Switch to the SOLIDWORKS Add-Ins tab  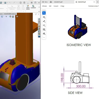click(10, 14)
